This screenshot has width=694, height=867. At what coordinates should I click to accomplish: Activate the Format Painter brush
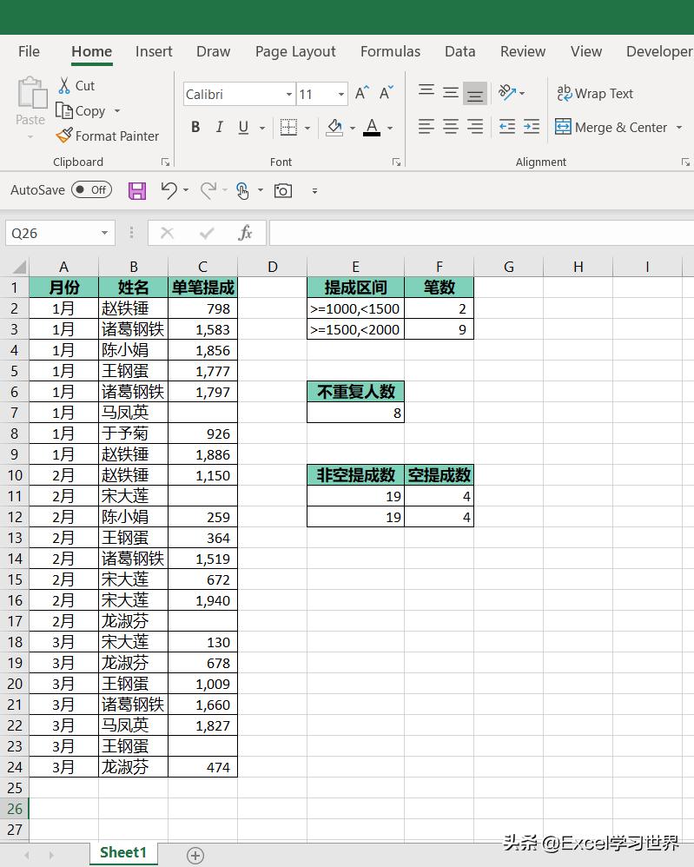coord(64,136)
